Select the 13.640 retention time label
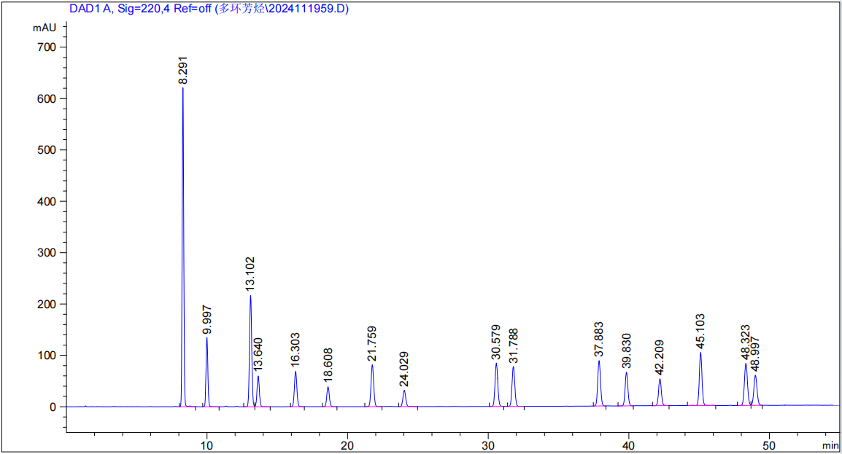Image resolution: width=842 pixels, height=454 pixels. click(258, 356)
